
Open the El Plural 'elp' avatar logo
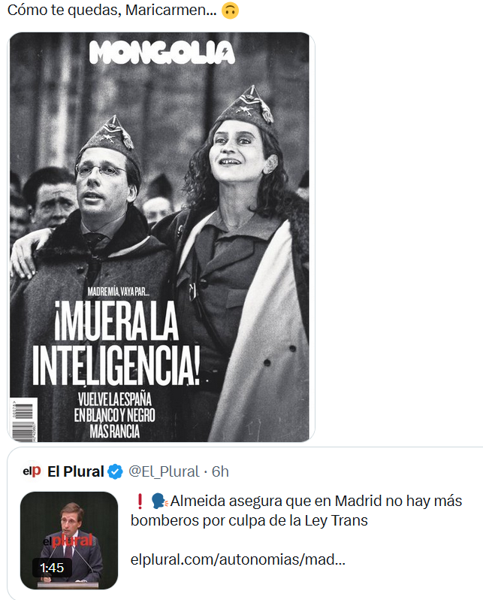pyautogui.click(x=32, y=471)
